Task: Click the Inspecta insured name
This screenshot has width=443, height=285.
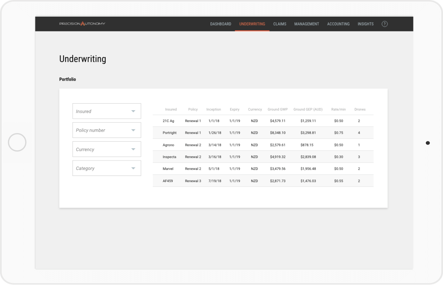Action: pos(169,157)
